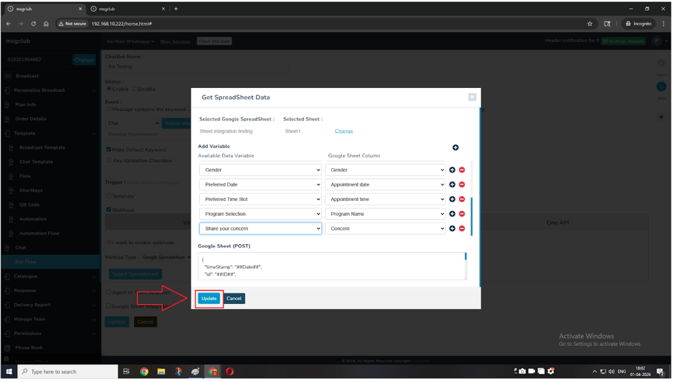This screenshot has width=673, height=382.
Task: Select the Enable status radio button
Action: (x=109, y=89)
